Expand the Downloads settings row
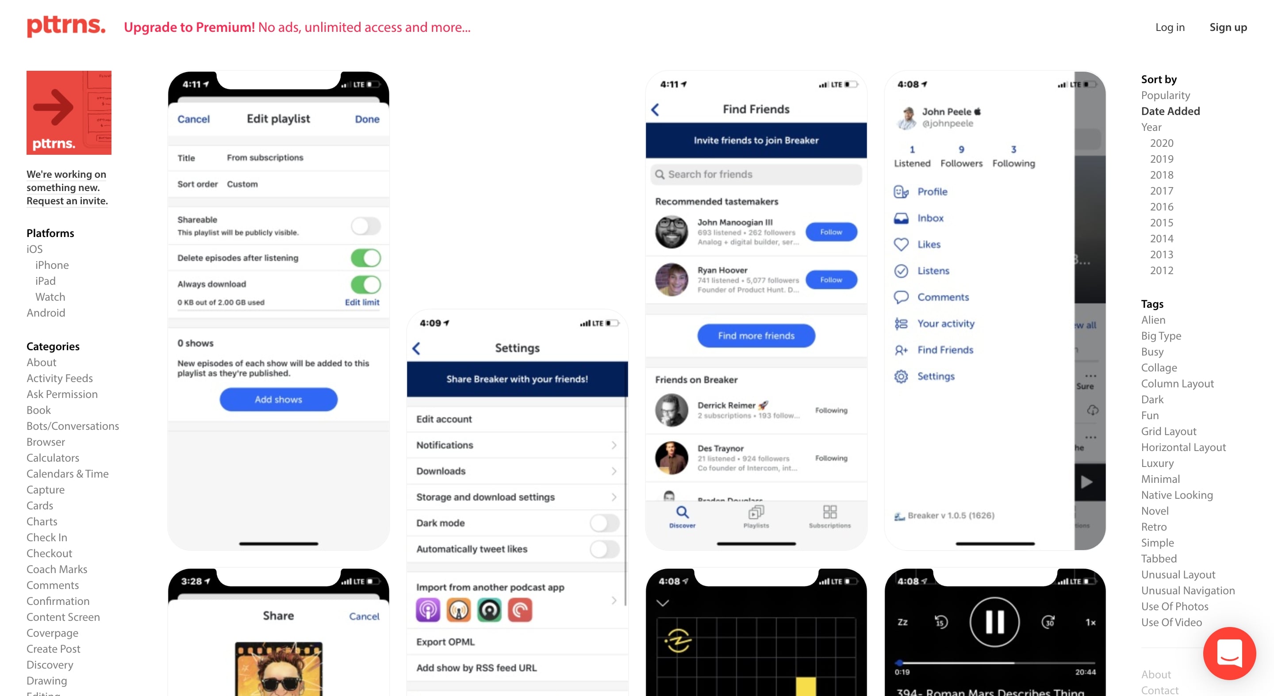The width and height of the screenshot is (1274, 696). click(516, 470)
